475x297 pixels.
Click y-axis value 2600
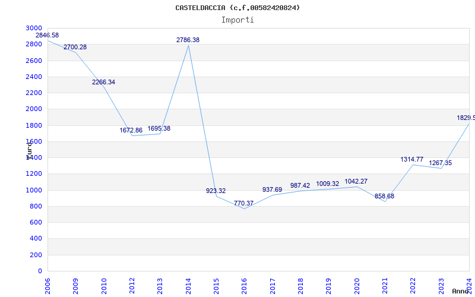34,61
